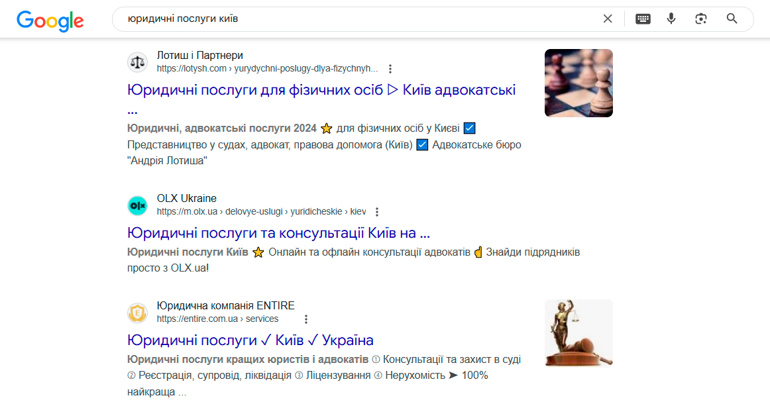Click snippet Юридичні послуги кращих юристів і адвокатів

coord(248,360)
